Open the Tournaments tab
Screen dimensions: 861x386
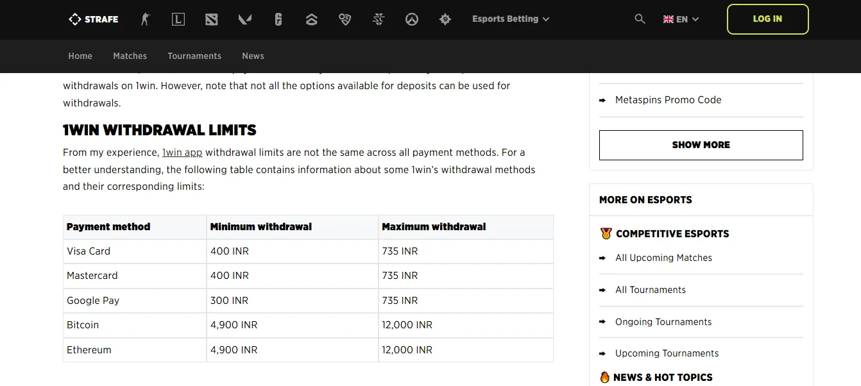[194, 56]
